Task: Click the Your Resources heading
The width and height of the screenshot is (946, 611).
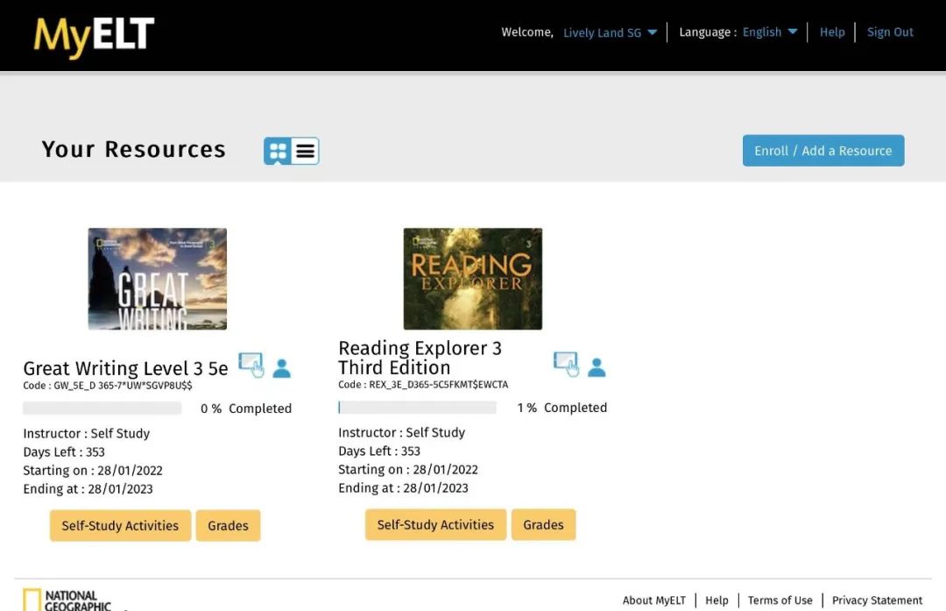Action: pyautogui.click(x=133, y=149)
